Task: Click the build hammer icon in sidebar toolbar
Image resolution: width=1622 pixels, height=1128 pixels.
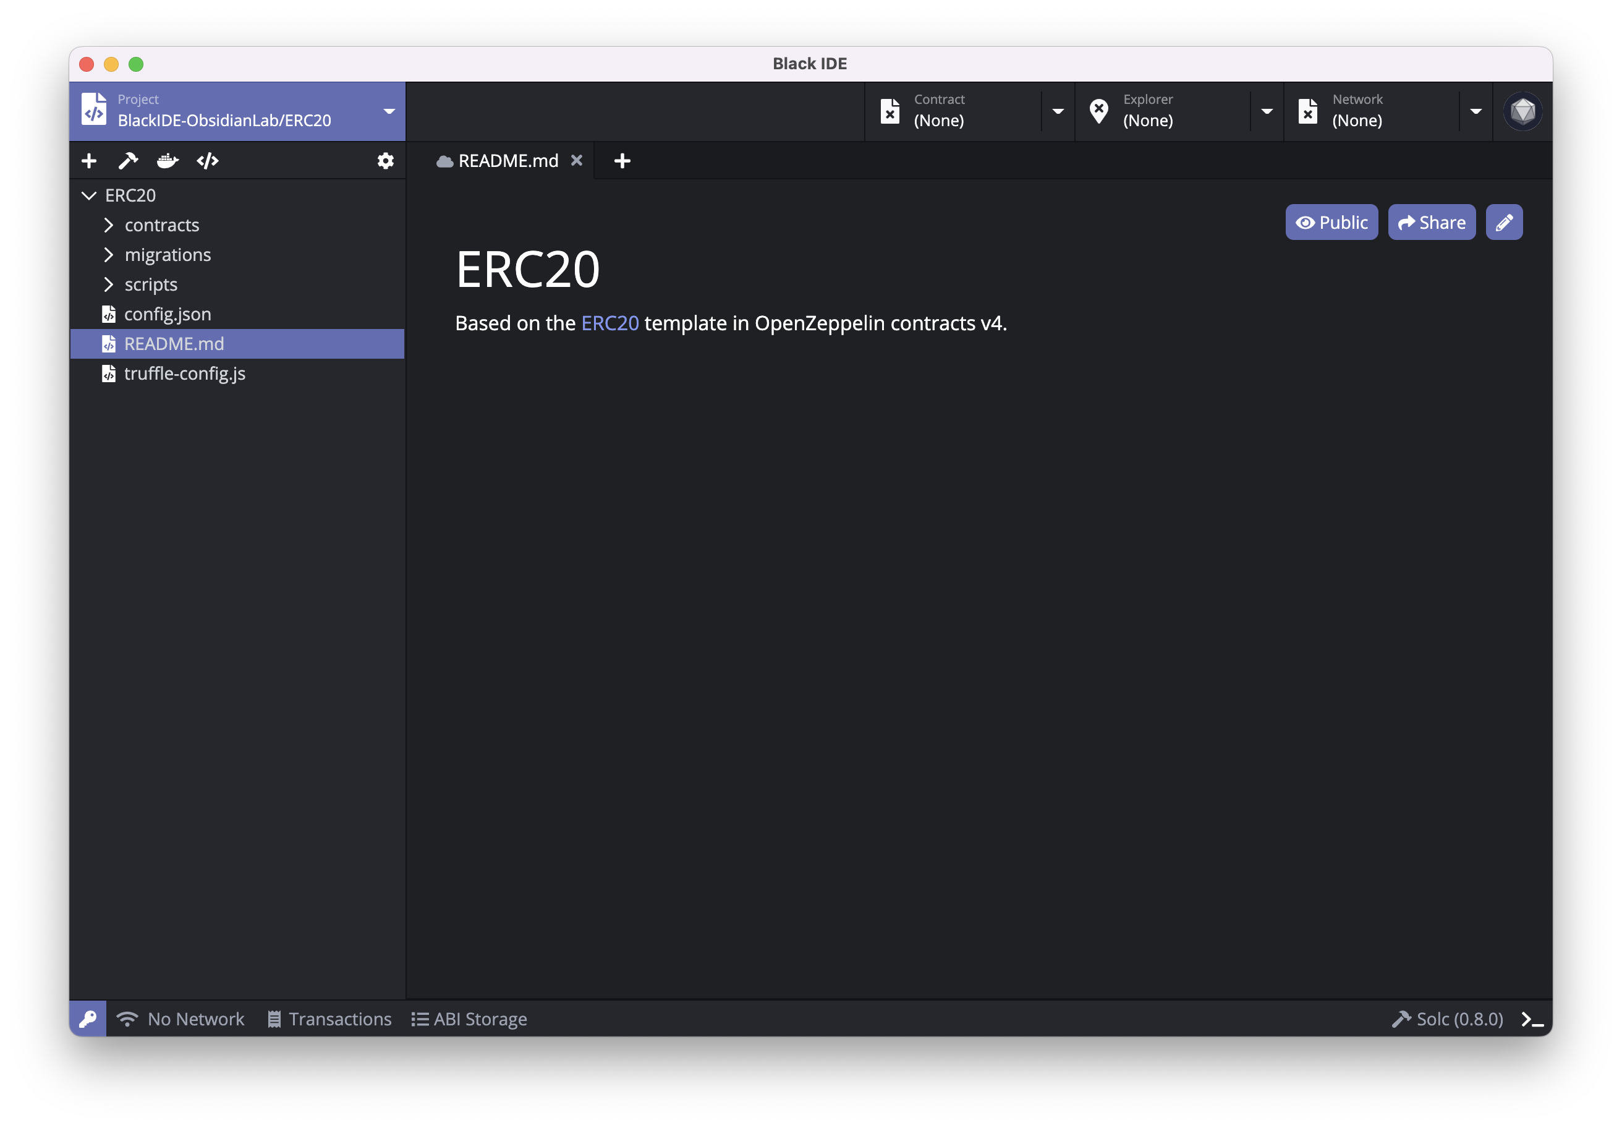Action: (128, 161)
